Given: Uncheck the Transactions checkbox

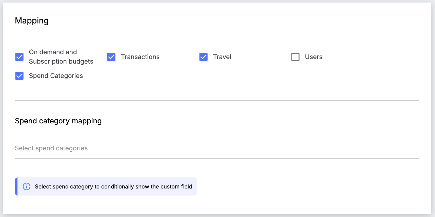Looking at the screenshot, I should pyautogui.click(x=111, y=57).
